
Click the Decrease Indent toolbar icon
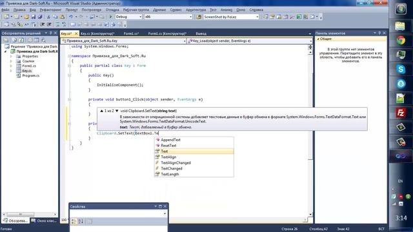click(x=43, y=24)
